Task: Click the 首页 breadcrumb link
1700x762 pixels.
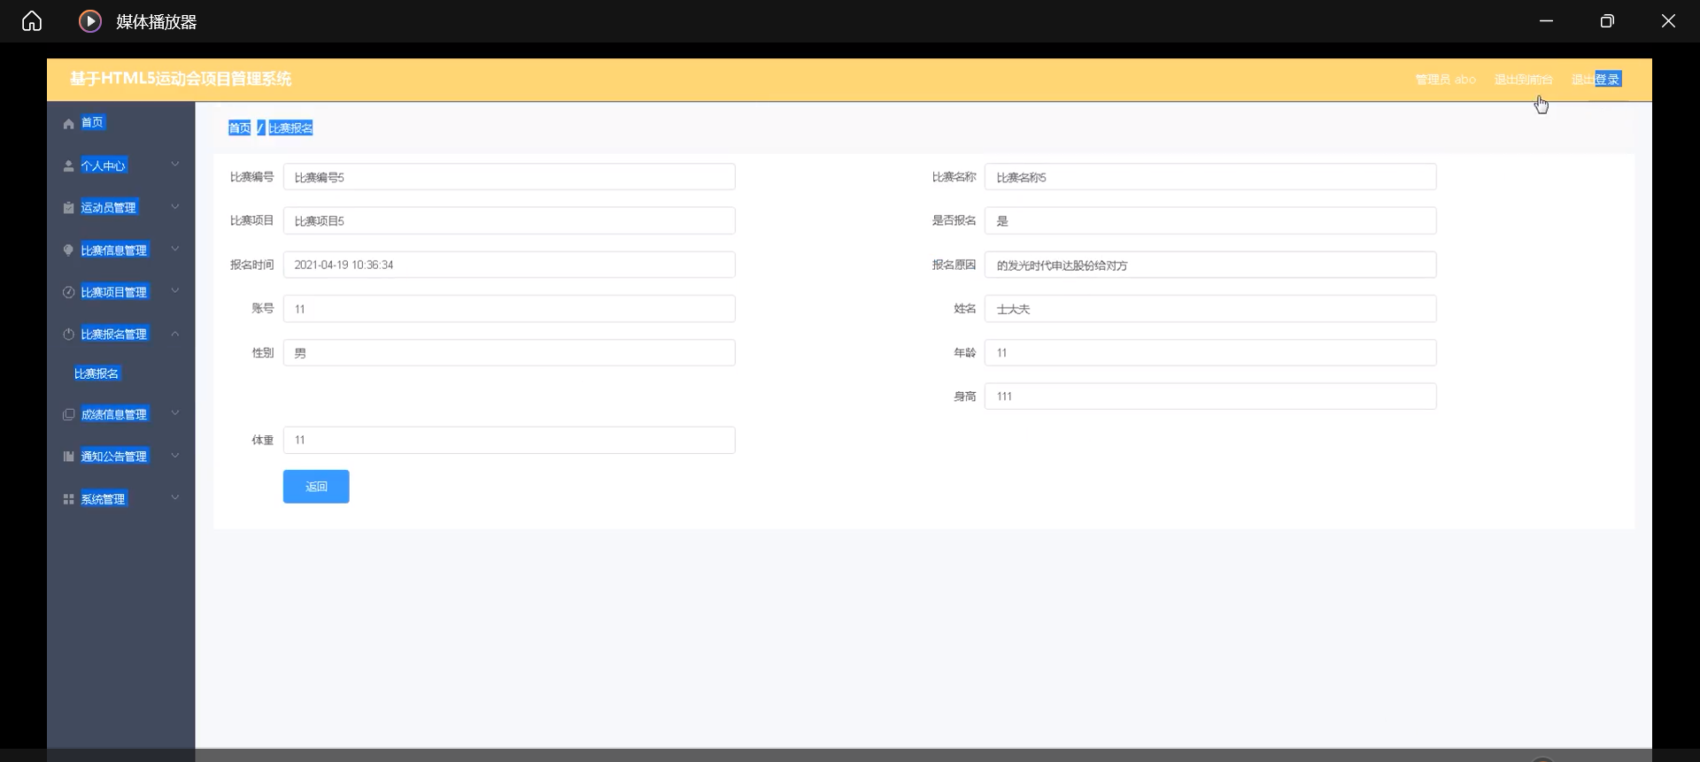Action: tap(239, 128)
